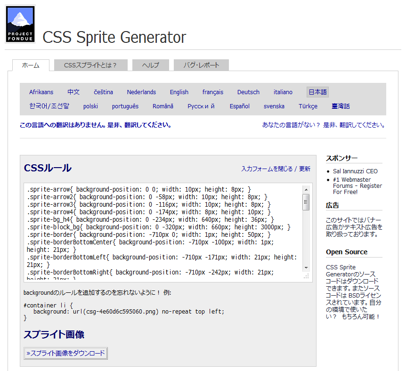Switch language to français
Viewport: 406px width, 371px height.
point(213,92)
